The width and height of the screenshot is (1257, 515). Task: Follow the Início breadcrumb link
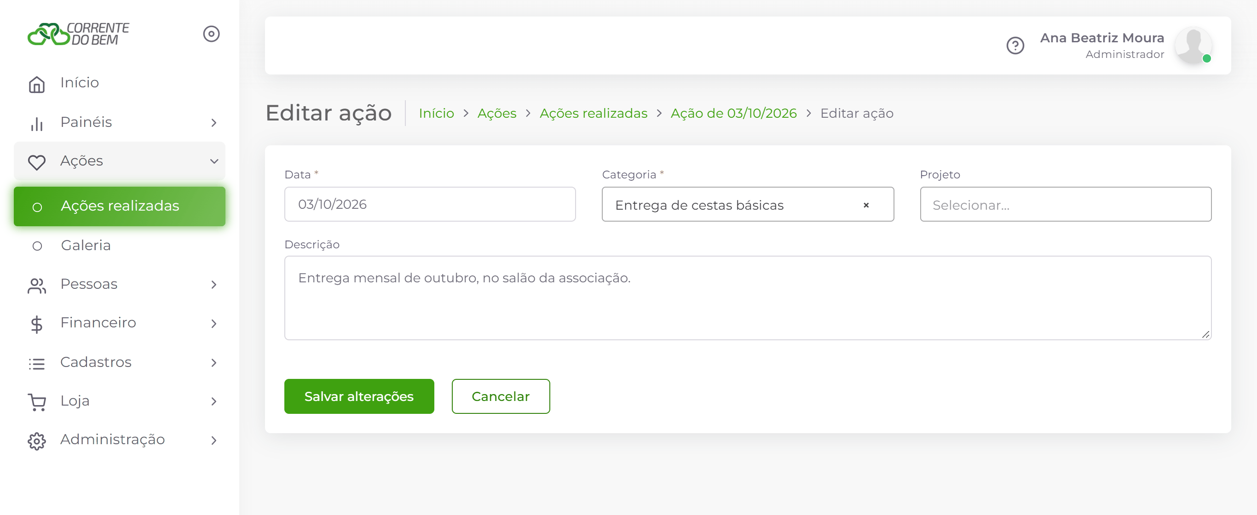(436, 113)
